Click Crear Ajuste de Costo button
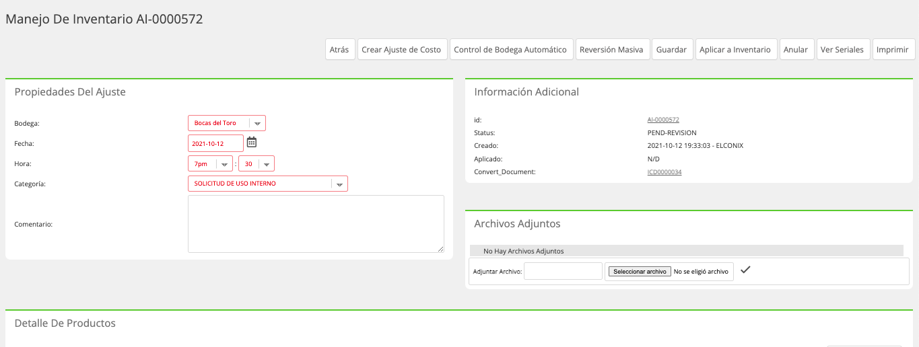This screenshot has height=347, width=919. click(402, 50)
